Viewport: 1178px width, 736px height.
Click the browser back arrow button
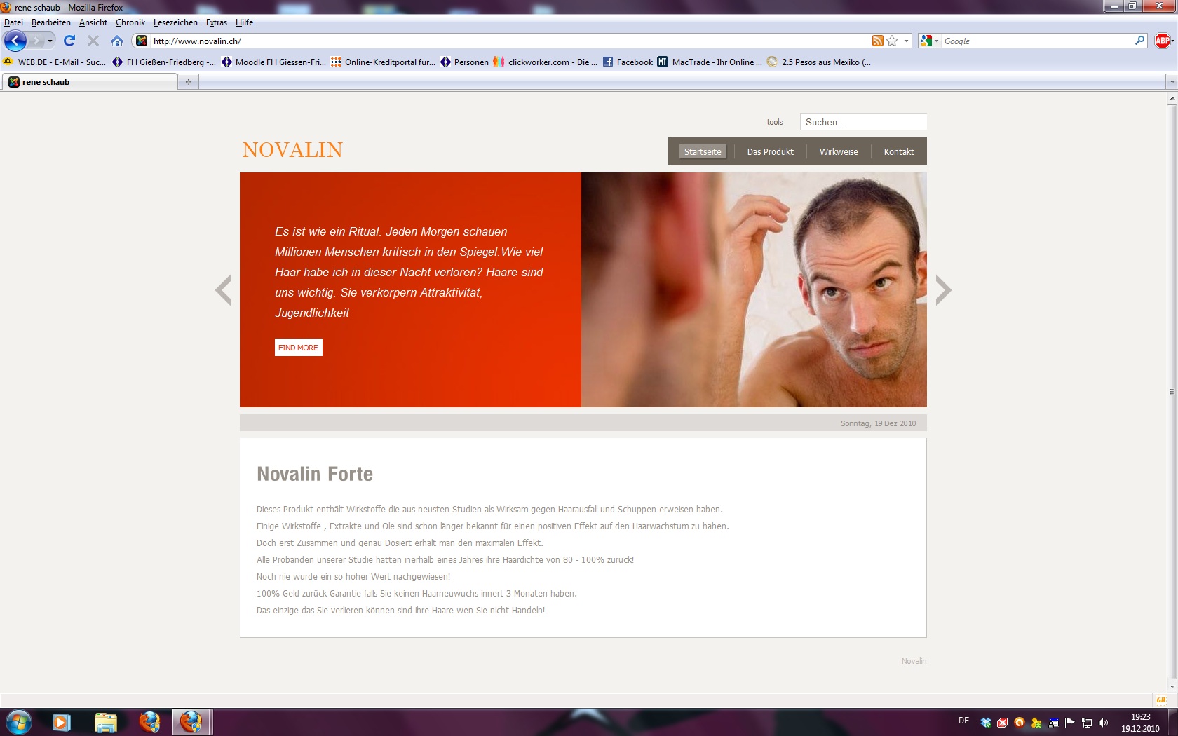tap(15, 41)
